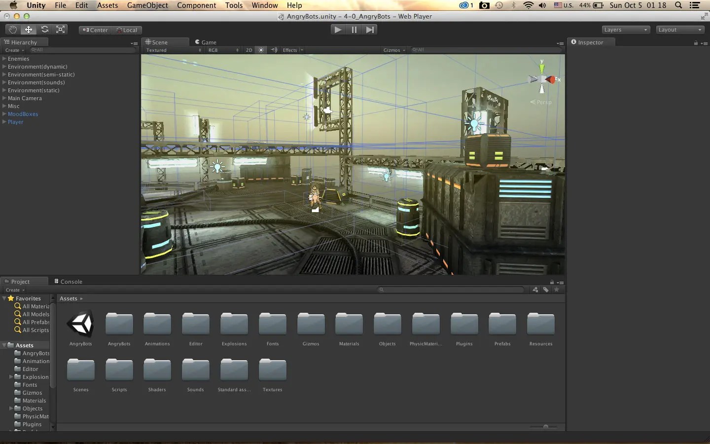Switch pivot mode from Center
This screenshot has width=710, height=444.
pyautogui.click(x=95, y=30)
